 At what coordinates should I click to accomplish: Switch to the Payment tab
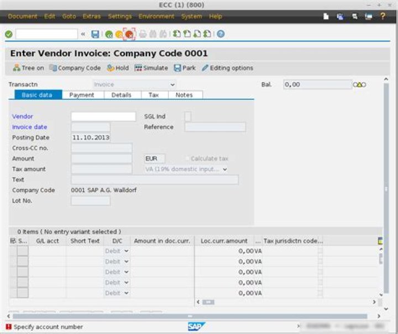[x=81, y=95]
